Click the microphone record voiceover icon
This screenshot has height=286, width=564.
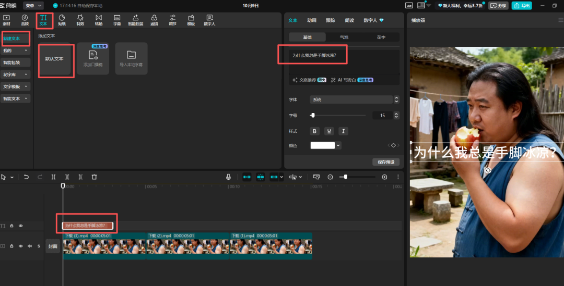click(228, 177)
